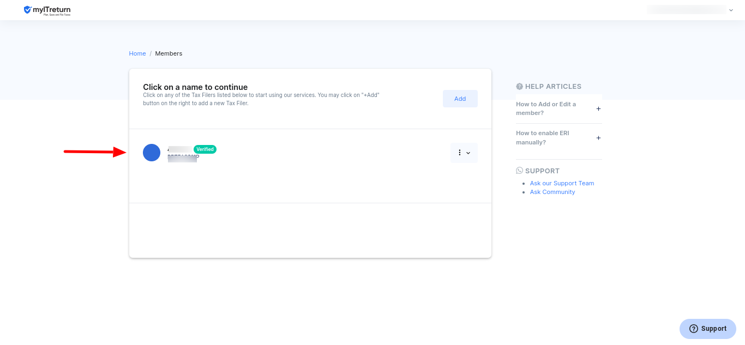745x345 pixels.
Task: Click the chevron beside the three-dot icon
Action: 468,153
